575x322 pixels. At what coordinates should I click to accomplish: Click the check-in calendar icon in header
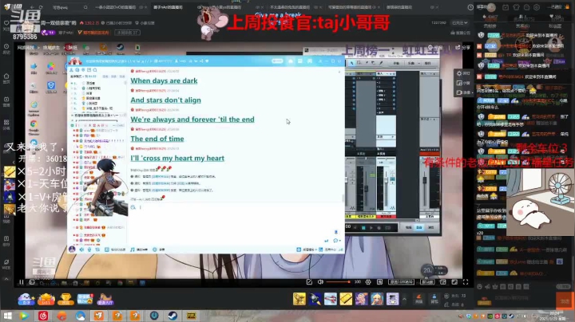click(x=506, y=7)
